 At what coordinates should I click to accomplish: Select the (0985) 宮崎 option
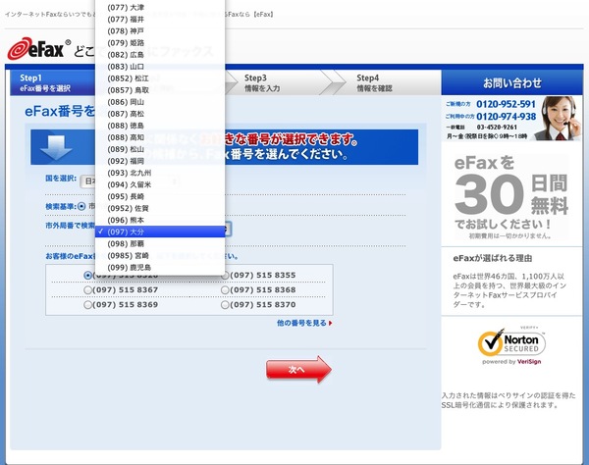160,256
